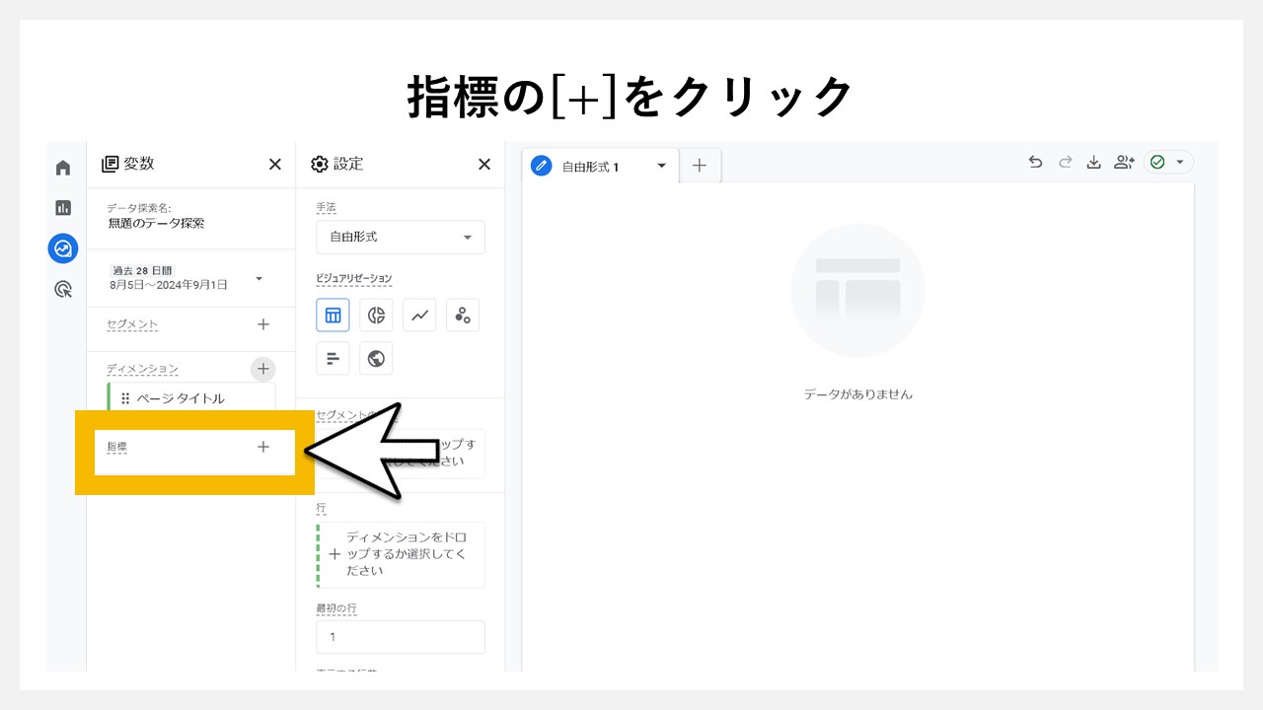The height and width of the screenshot is (710, 1263).
Task: Open the 自由形式 1 tab dropdown arrow
Action: pos(662,166)
